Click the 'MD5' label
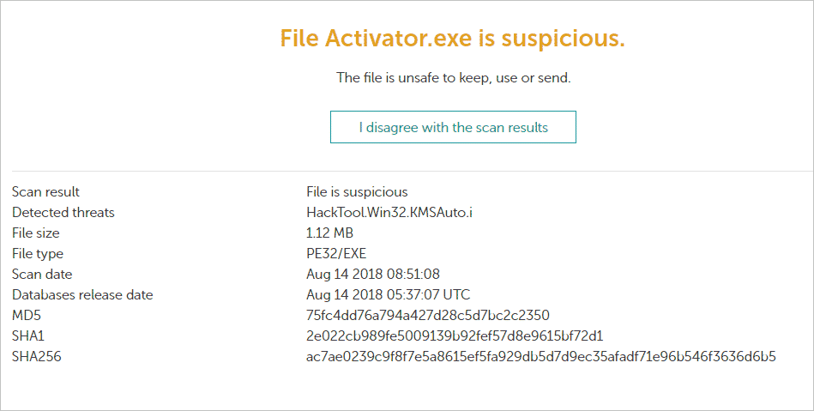This screenshot has height=411, width=814. 27,316
